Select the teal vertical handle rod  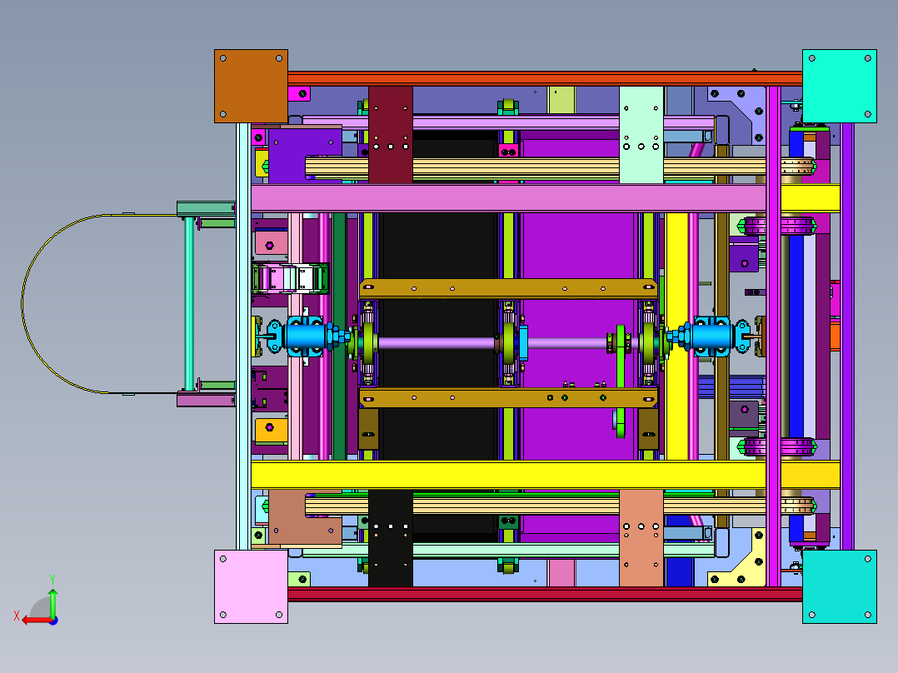pos(189,303)
